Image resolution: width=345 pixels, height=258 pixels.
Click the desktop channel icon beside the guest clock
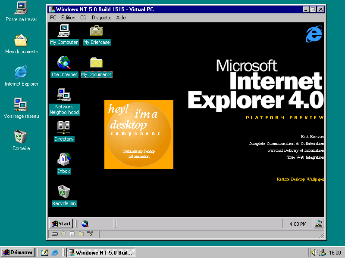click(319, 224)
